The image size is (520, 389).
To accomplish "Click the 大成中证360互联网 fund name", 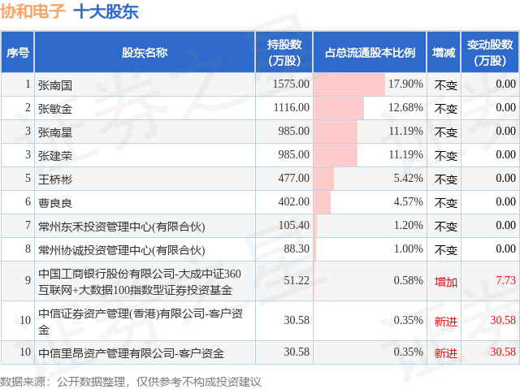I will pos(140,282).
